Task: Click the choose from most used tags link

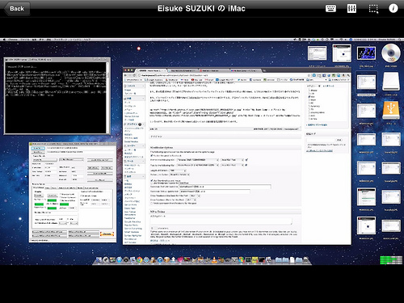Action: 320,150
